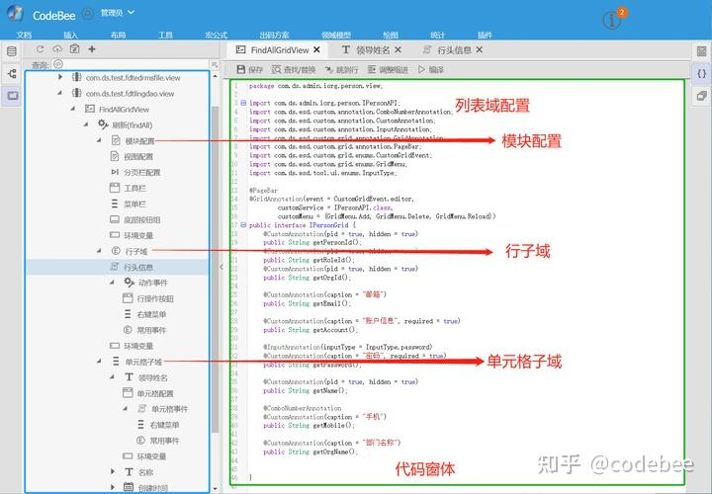Open the 出码方案 menu

coord(274,35)
